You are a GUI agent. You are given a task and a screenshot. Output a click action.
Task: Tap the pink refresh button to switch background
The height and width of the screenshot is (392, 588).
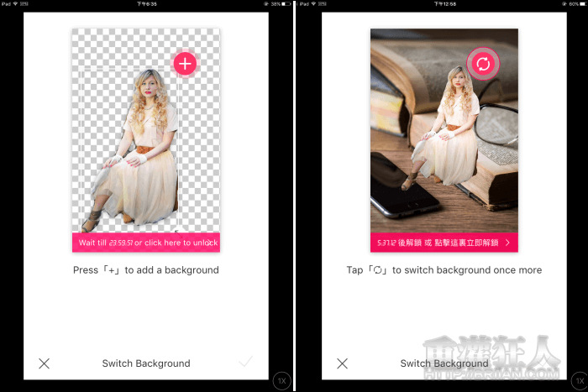pyautogui.click(x=483, y=63)
